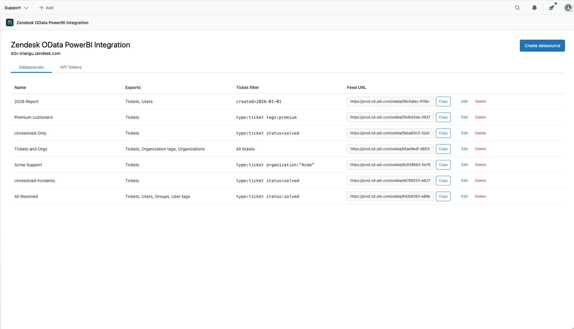This screenshot has width=574, height=329.
Task: Edit the Tickets and Orgs datasource
Action: (465, 149)
